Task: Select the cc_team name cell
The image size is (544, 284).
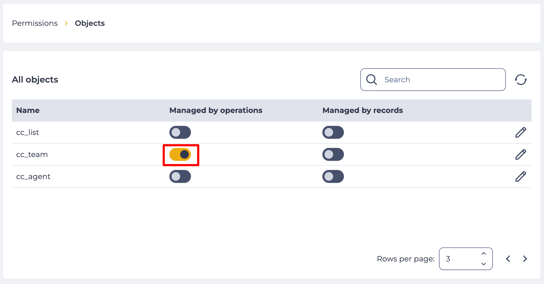Action: pyautogui.click(x=32, y=154)
